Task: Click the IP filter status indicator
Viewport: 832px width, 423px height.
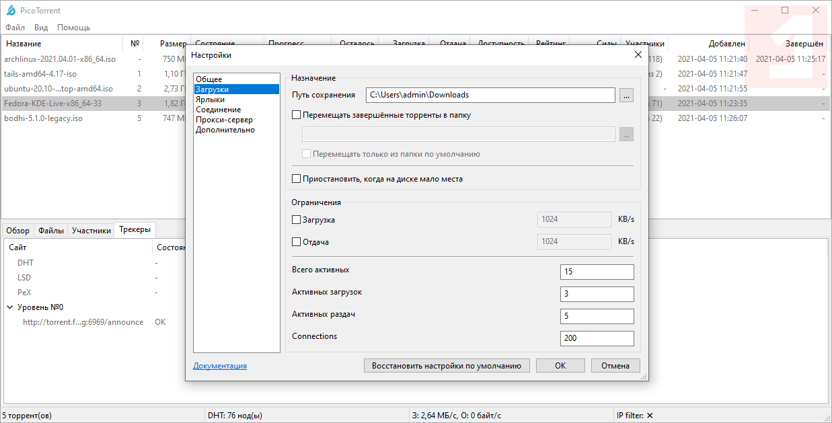Action: pos(635,416)
